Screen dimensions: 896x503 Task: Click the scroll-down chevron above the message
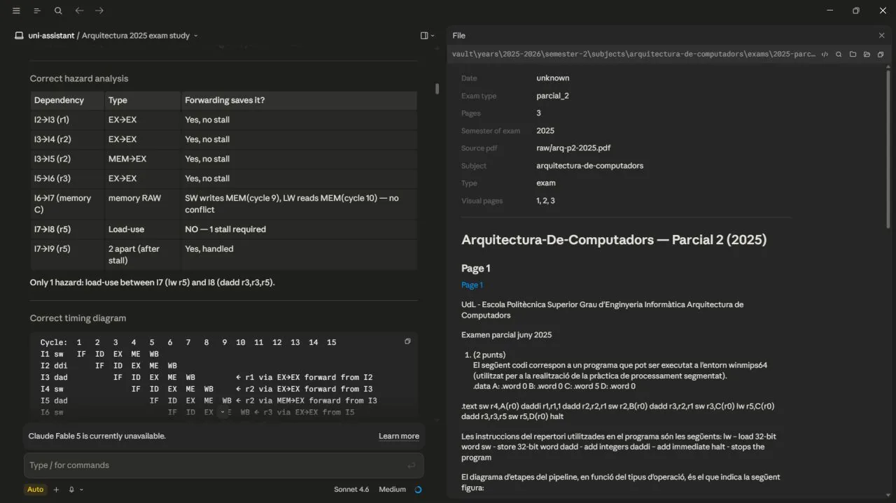(223, 413)
